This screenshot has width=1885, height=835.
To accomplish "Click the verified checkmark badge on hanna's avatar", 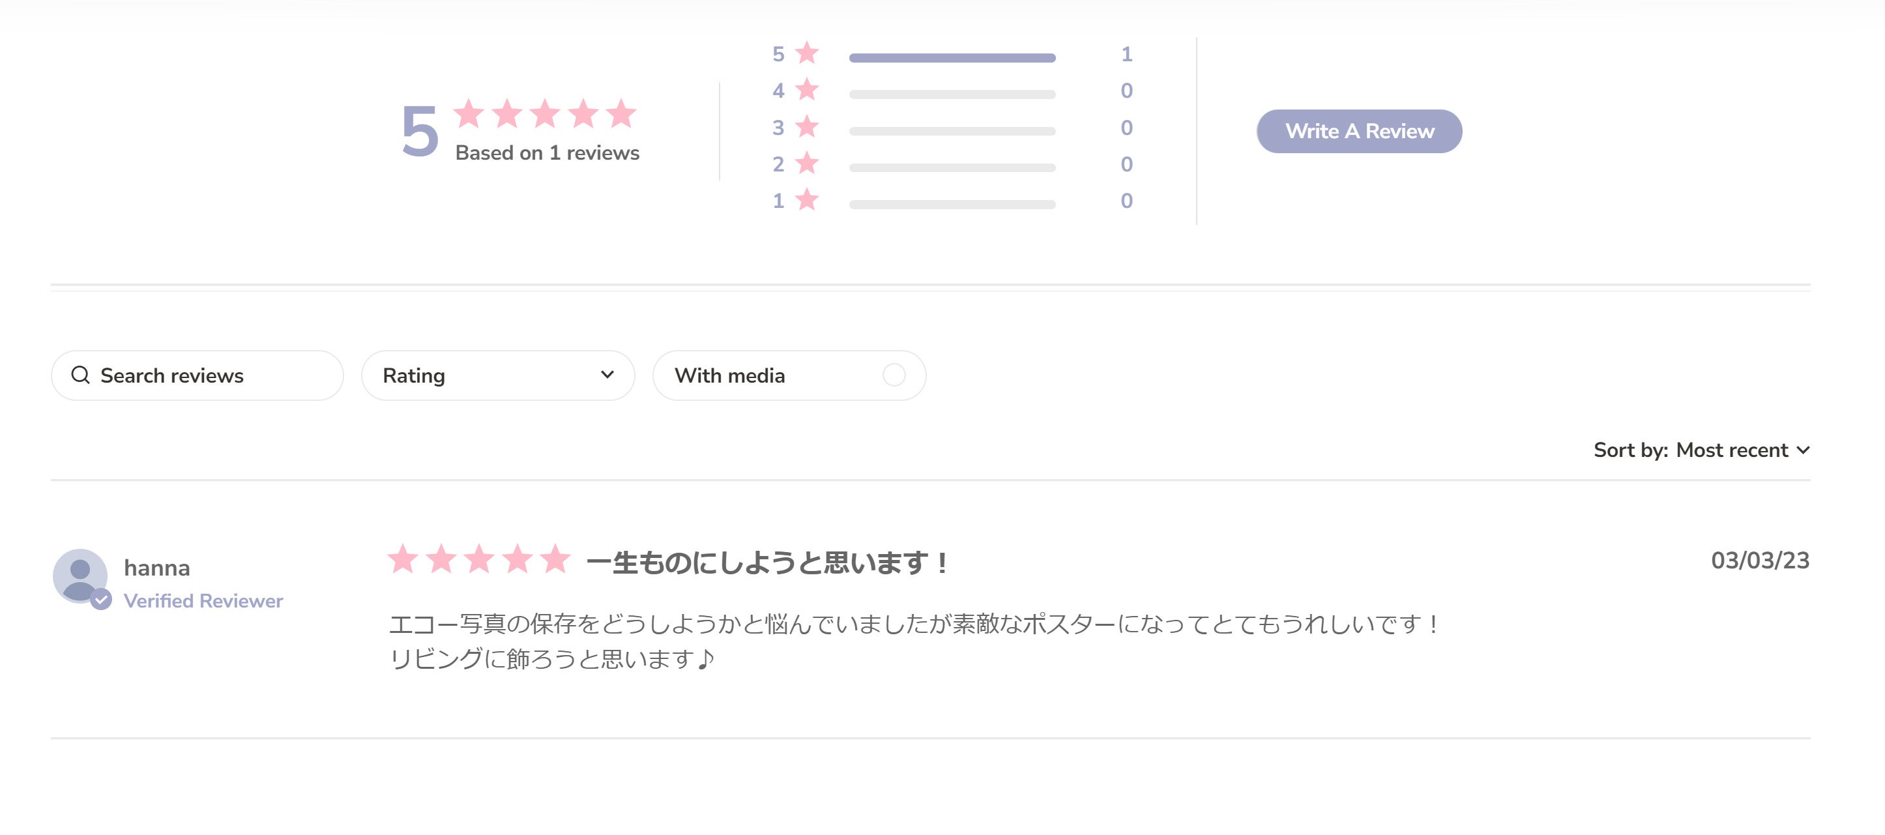I will point(102,602).
